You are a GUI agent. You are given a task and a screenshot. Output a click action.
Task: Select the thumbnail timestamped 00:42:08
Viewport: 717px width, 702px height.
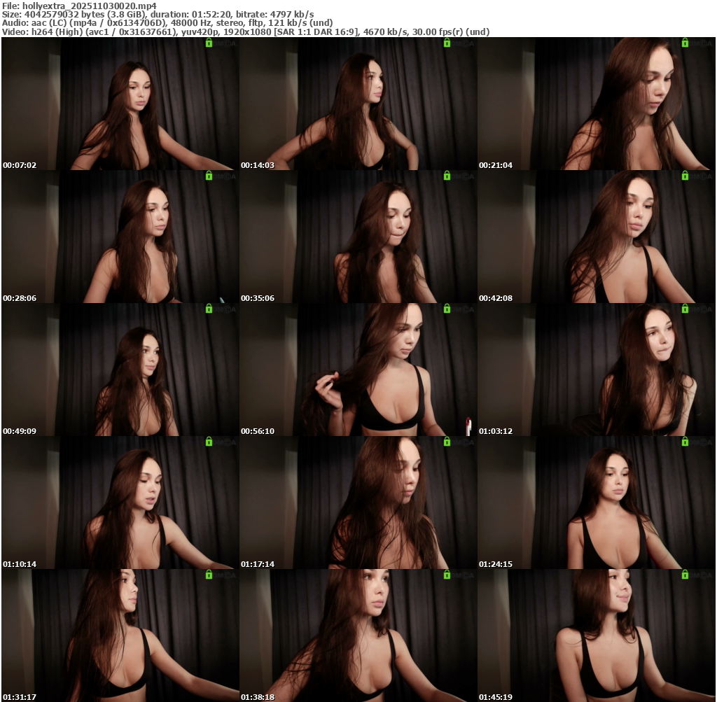(x=597, y=237)
